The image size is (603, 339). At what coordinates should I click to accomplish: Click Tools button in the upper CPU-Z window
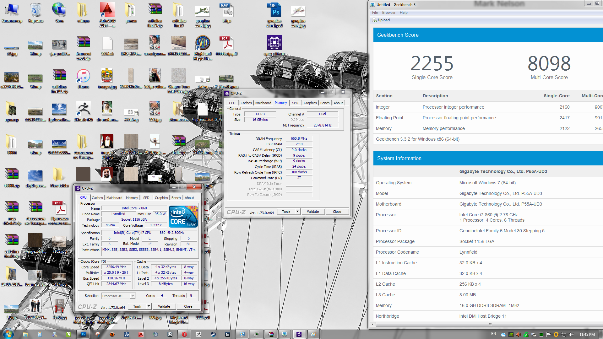286,212
